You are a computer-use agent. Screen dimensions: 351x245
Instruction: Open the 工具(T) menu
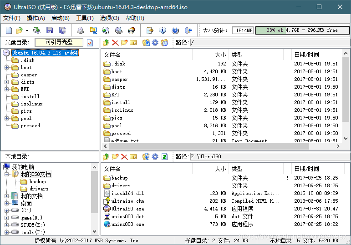(85, 18)
